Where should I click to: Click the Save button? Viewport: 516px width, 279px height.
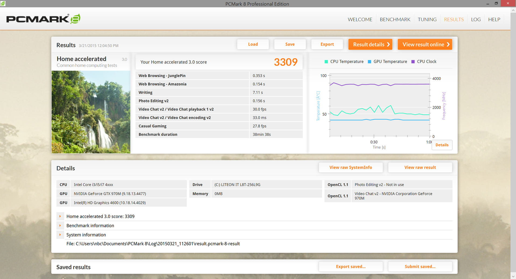point(290,44)
